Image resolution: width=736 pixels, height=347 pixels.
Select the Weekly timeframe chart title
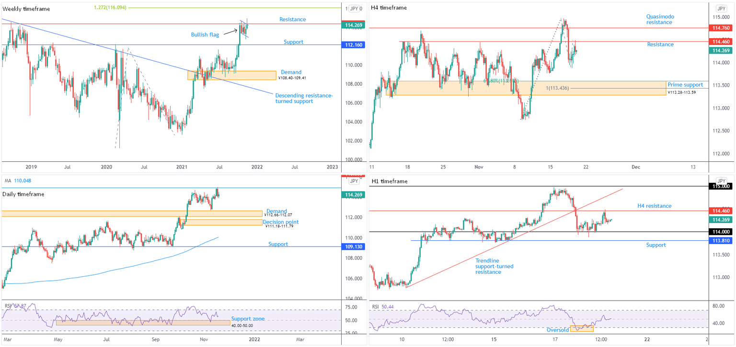point(26,9)
